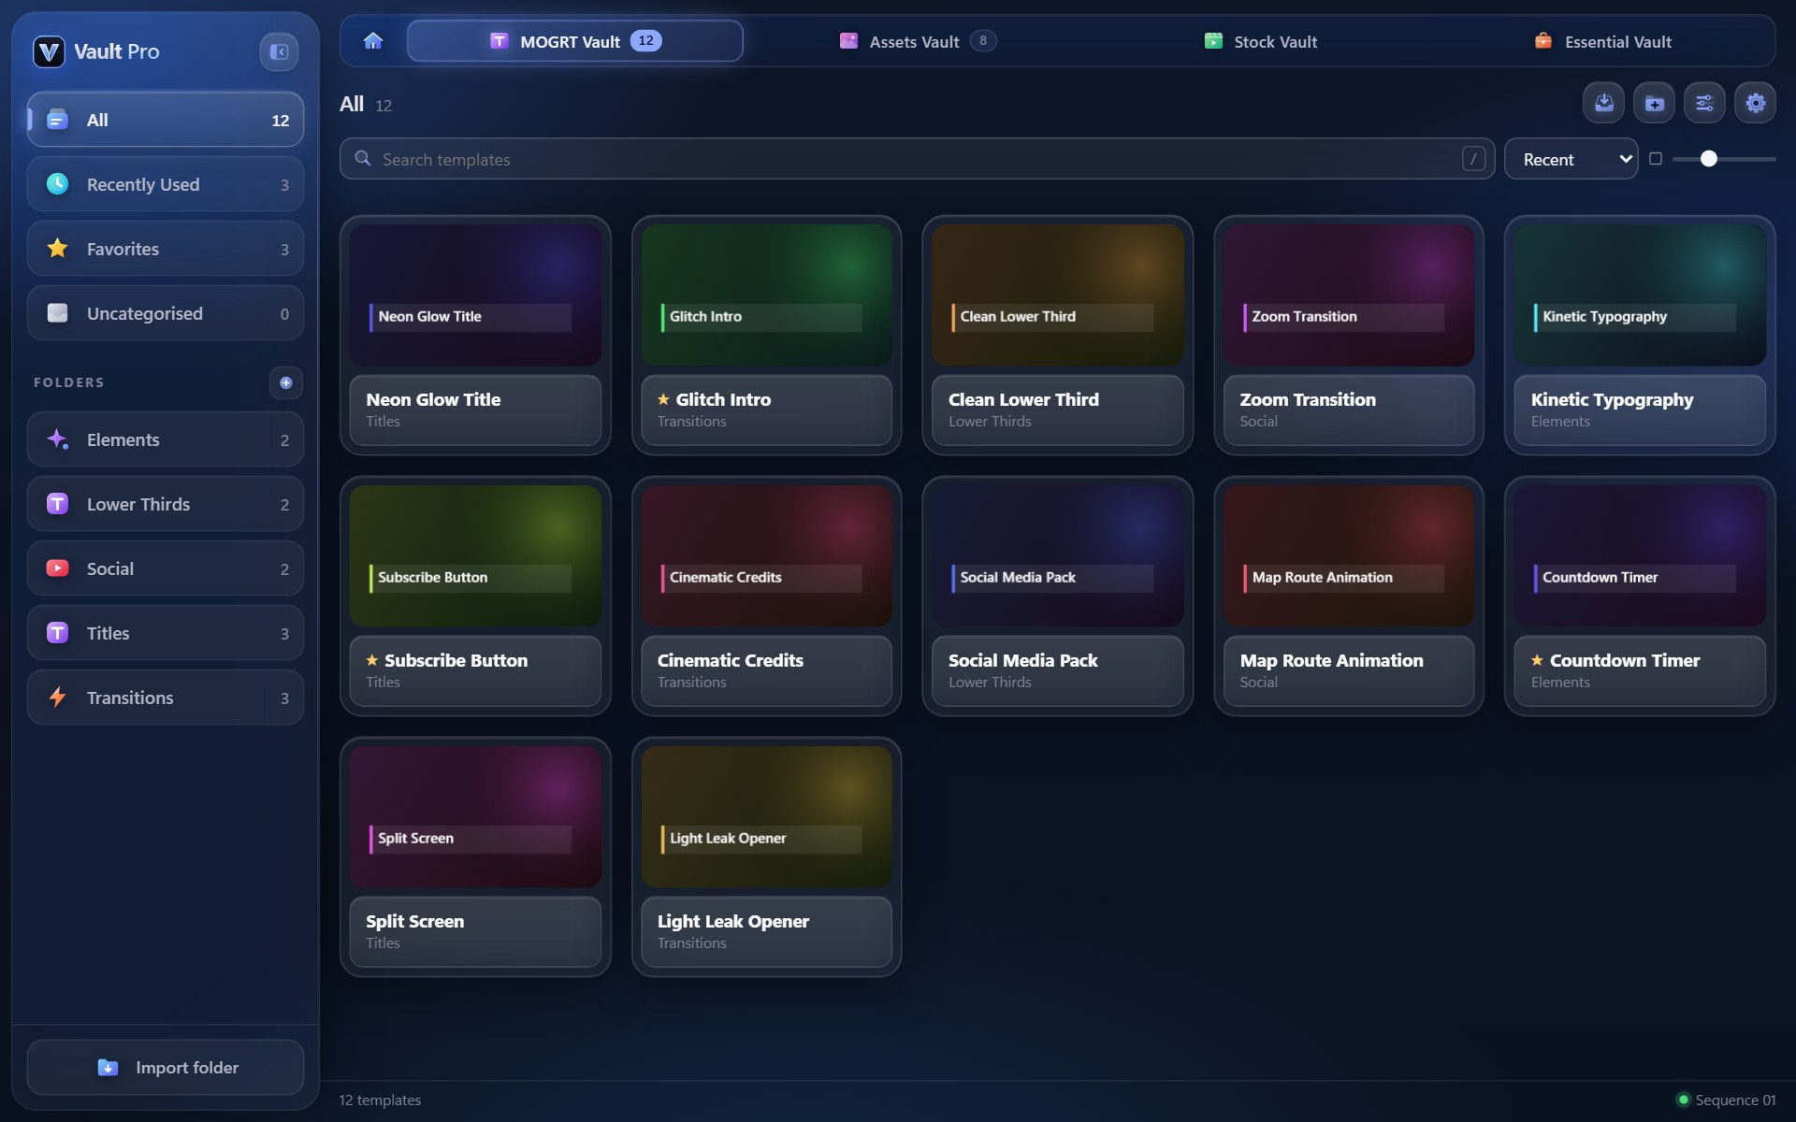The height and width of the screenshot is (1122, 1796).
Task: Switch to the MOGRT Vault tab
Action: click(575, 41)
